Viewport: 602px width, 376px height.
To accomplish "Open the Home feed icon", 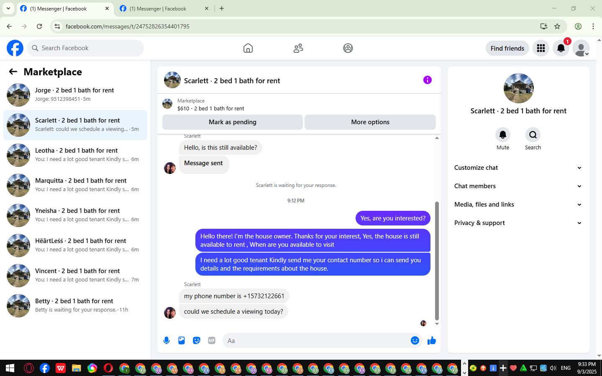I will pos(248,48).
